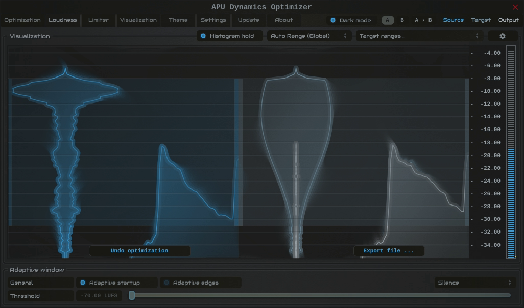Close the APU Dynamics Optimizer window
524x308 pixels.
(515, 7)
